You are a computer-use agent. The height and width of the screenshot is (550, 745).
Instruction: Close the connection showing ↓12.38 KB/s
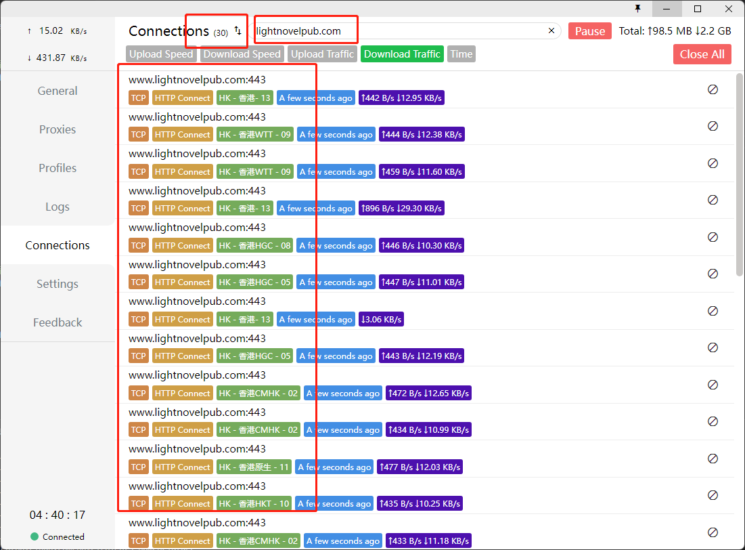tap(713, 126)
